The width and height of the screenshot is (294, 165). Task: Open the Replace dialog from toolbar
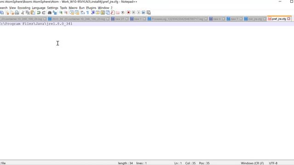55,12
